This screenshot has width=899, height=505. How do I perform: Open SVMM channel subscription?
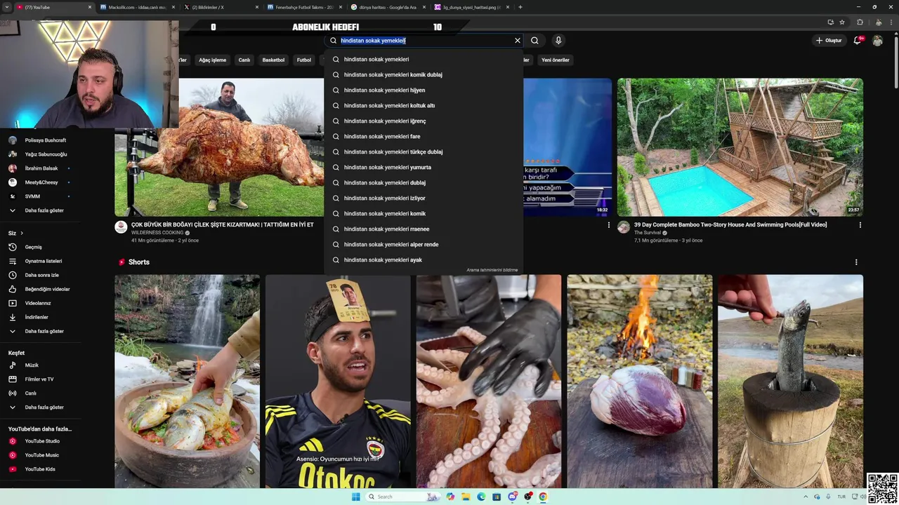32,196
